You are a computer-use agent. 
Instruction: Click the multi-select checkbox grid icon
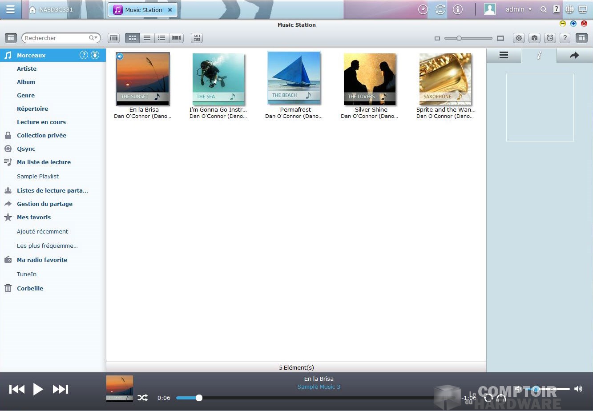[x=197, y=38]
